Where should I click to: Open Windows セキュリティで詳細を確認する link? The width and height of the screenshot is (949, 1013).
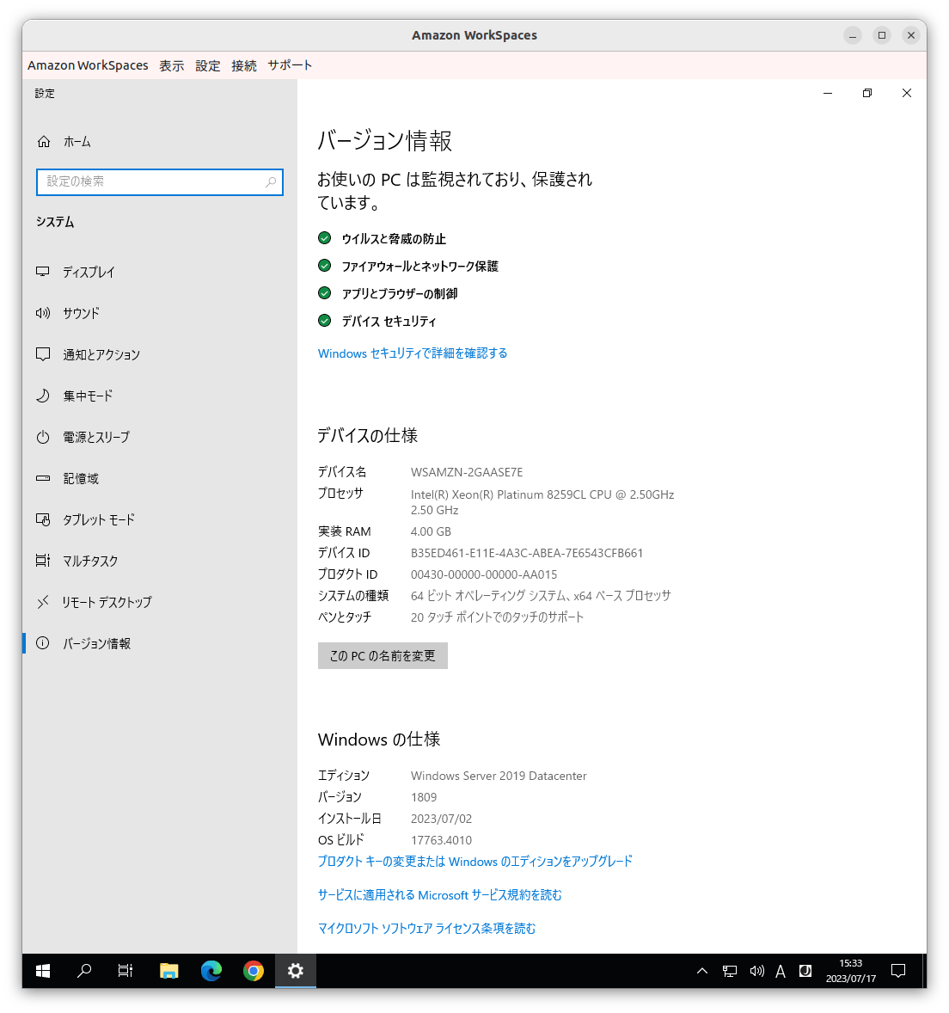(x=412, y=353)
